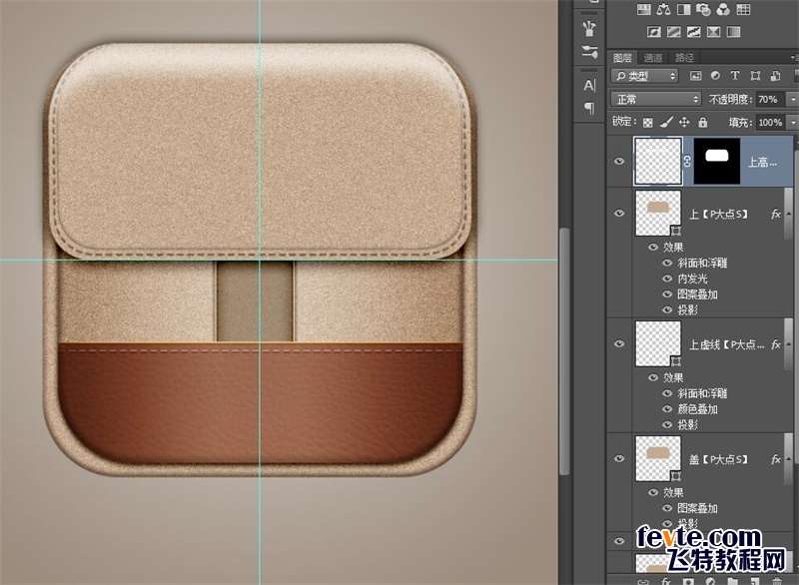799x585 pixels.
Task: Switch to the 通道 tab
Action: point(652,58)
